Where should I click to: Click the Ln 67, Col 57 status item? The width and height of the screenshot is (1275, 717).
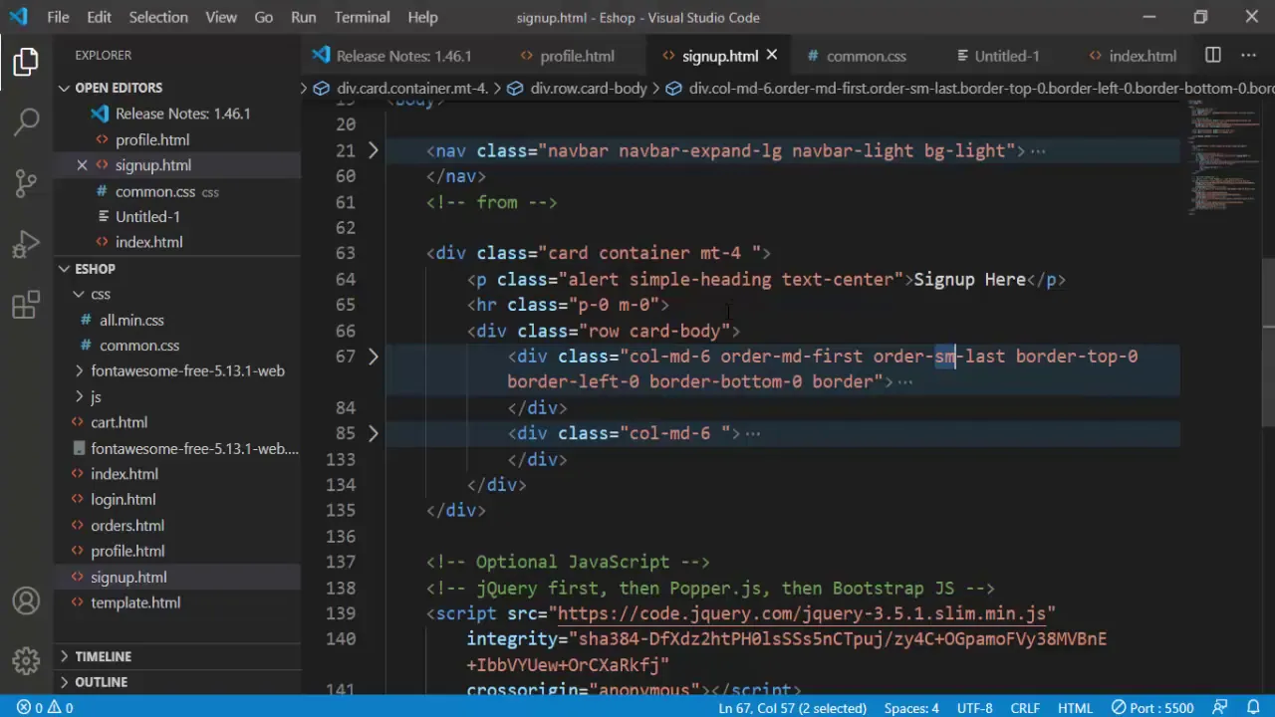(x=792, y=708)
